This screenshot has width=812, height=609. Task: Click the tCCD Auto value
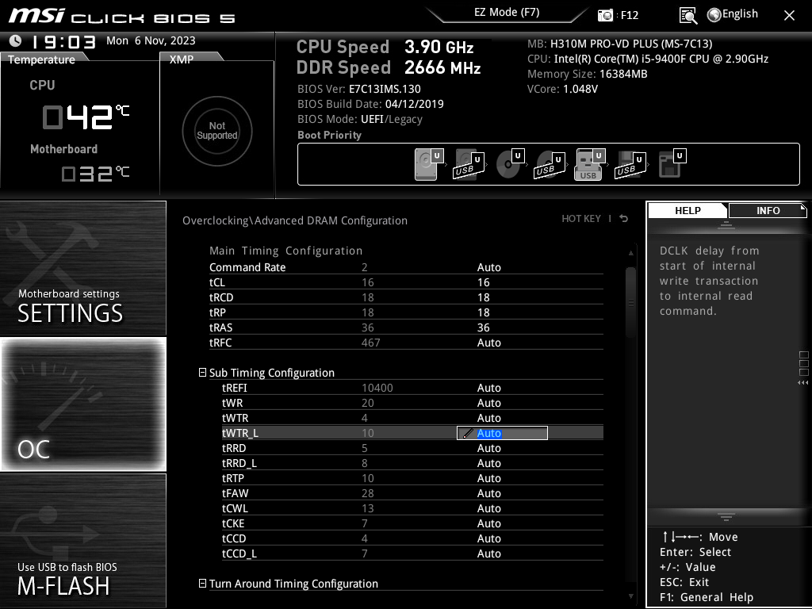tap(488, 538)
